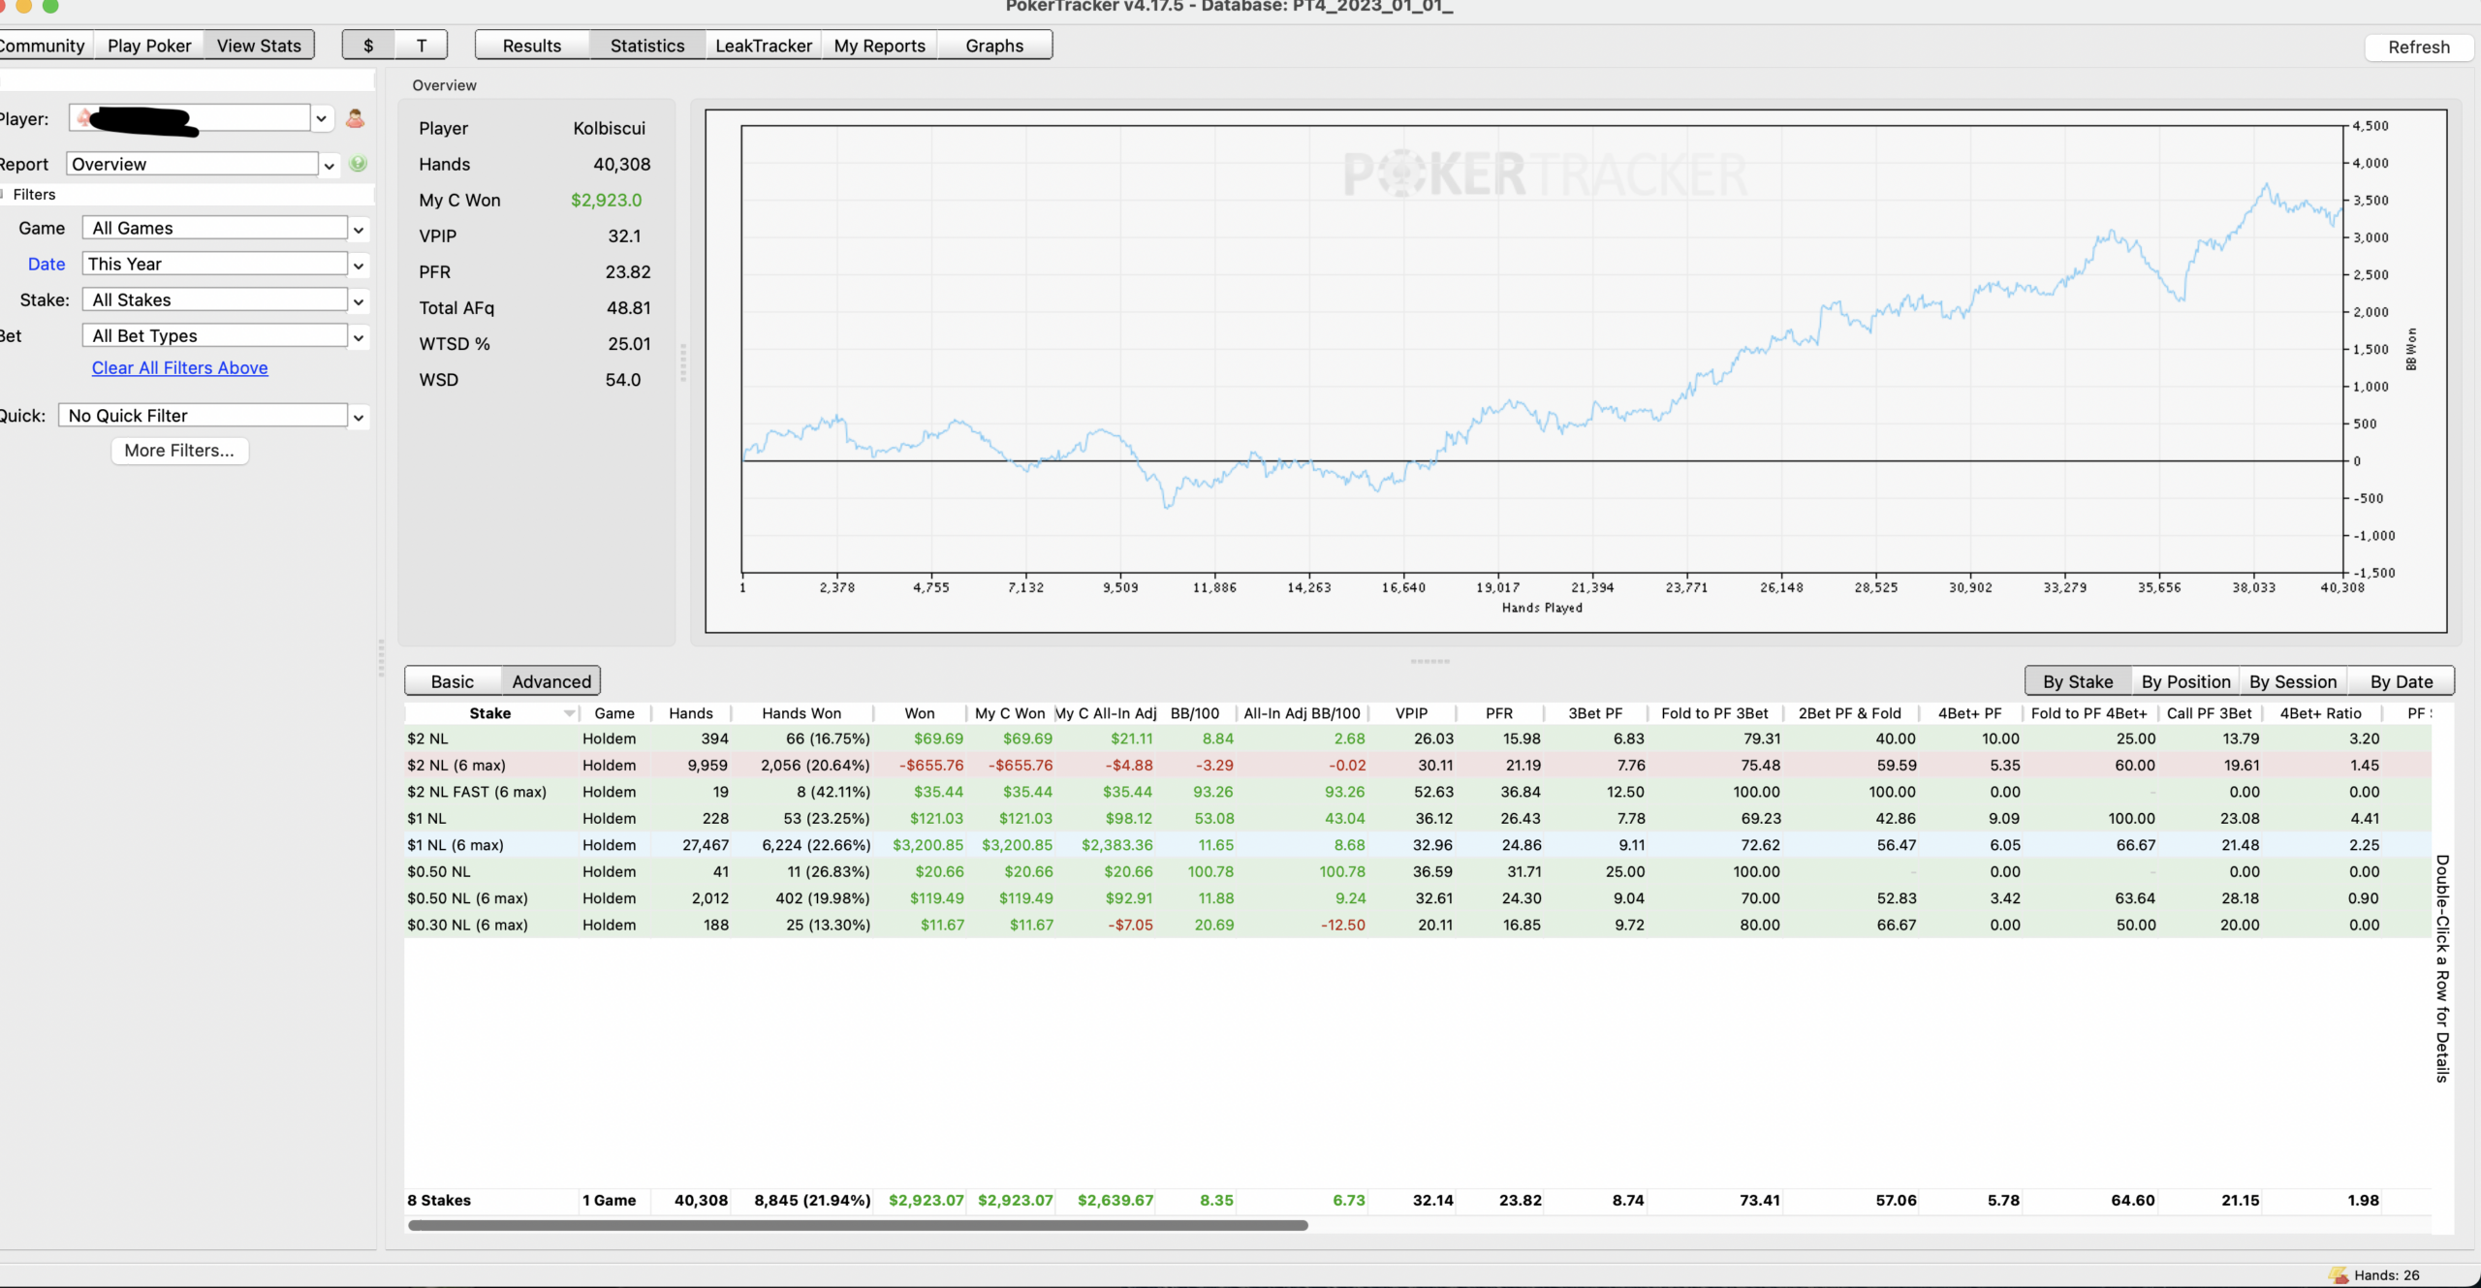Open the Game filter dropdown arrow

[x=359, y=230]
